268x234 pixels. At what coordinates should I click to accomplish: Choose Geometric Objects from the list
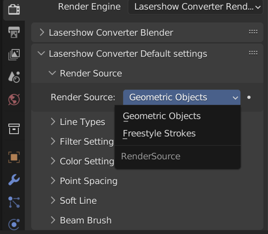pyautogui.click(x=162, y=116)
